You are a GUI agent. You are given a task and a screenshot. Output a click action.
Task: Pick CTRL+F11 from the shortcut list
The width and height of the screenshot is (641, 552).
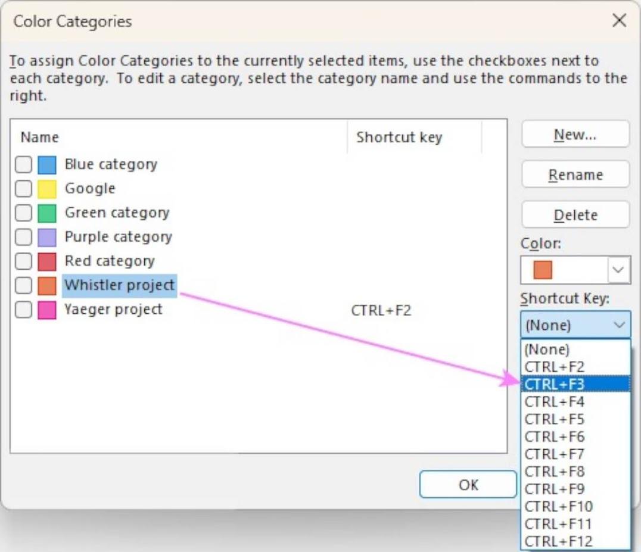(575, 524)
